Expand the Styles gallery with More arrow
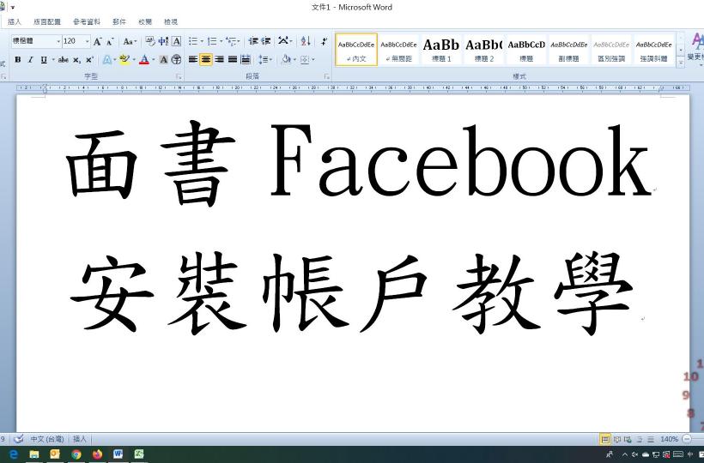Image resolution: width=704 pixels, height=463 pixels. click(x=681, y=63)
